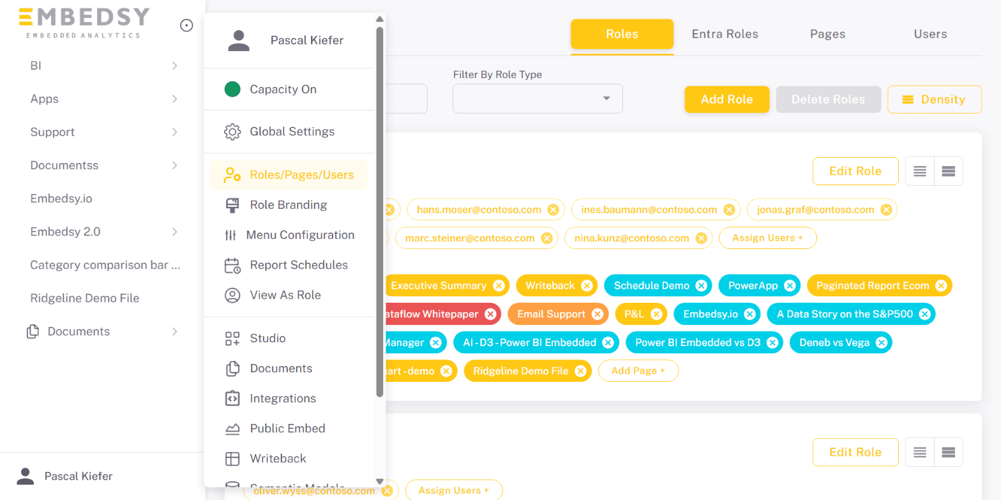Click the Public Embed chart icon
Viewport: 1001px width, 500px height.
click(232, 428)
